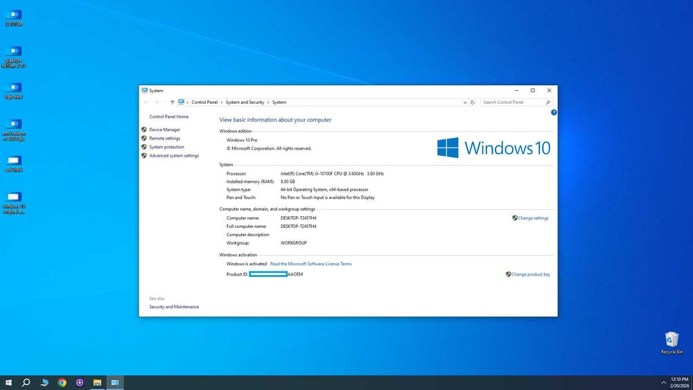693x390 pixels.
Task: Open Device Manager from the sidebar
Action: (x=164, y=130)
